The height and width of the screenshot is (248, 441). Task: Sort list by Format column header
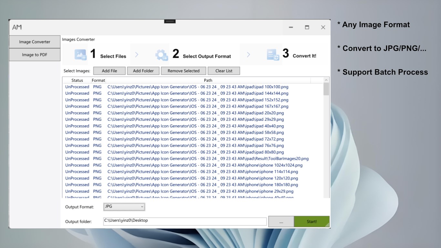click(x=98, y=80)
